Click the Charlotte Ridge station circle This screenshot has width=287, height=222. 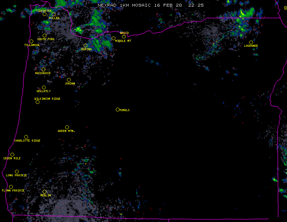26,137
